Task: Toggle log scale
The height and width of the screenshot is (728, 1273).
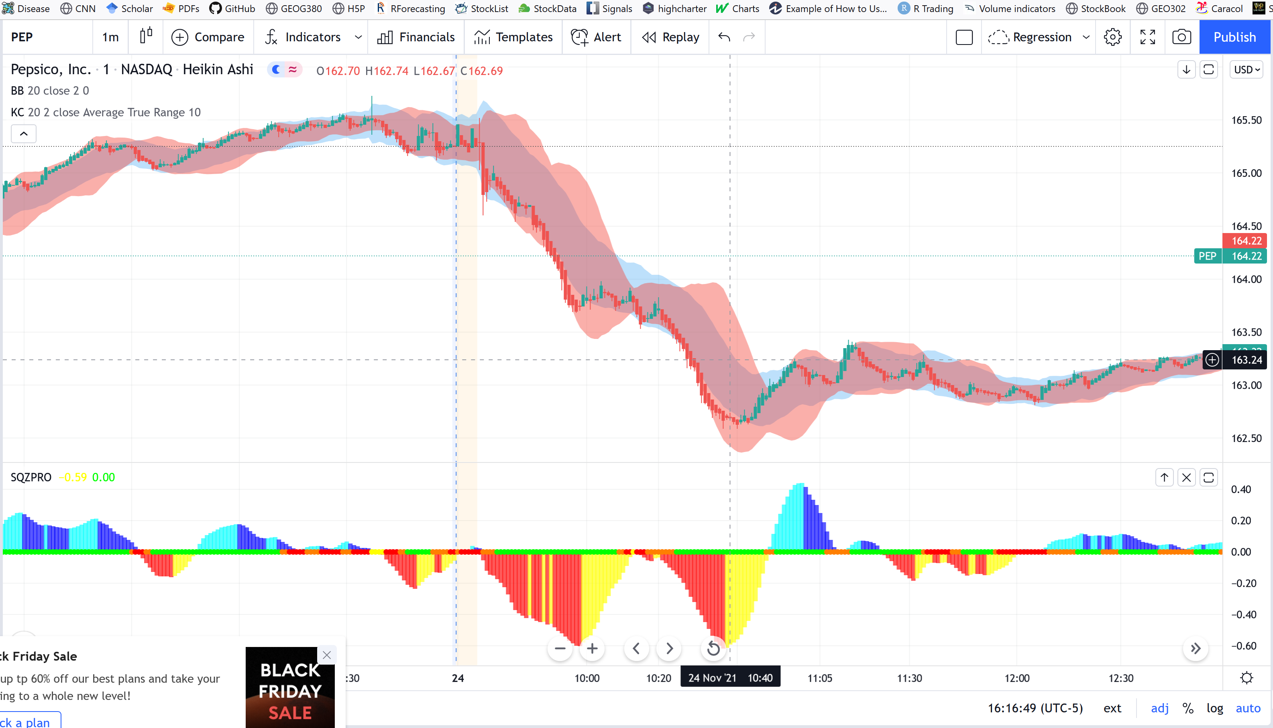Action: [x=1214, y=708]
